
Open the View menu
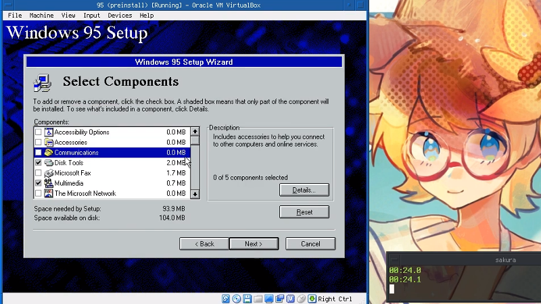click(68, 15)
